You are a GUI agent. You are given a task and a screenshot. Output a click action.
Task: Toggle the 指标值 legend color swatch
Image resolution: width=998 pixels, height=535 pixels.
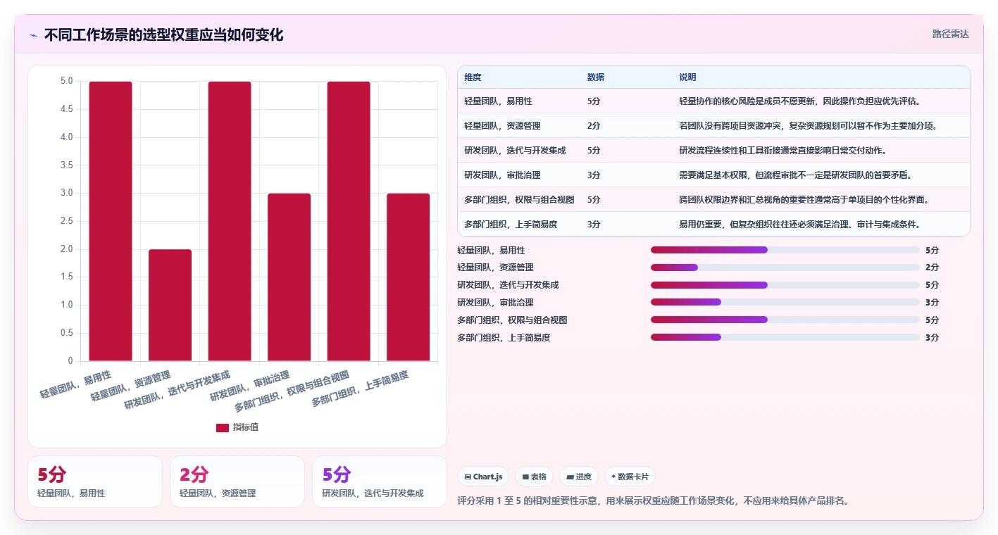[x=222, y=427]
